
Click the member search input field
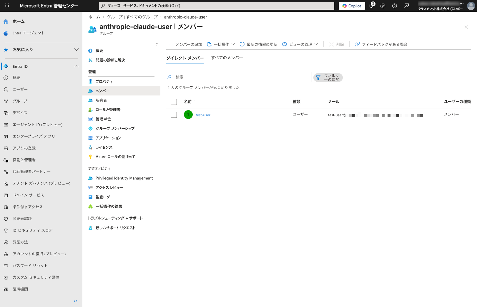[x=241, y=77]
